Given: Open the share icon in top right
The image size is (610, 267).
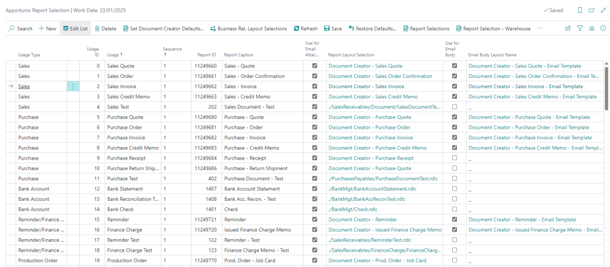Looking at the screenshot, I should pos(568,28).
